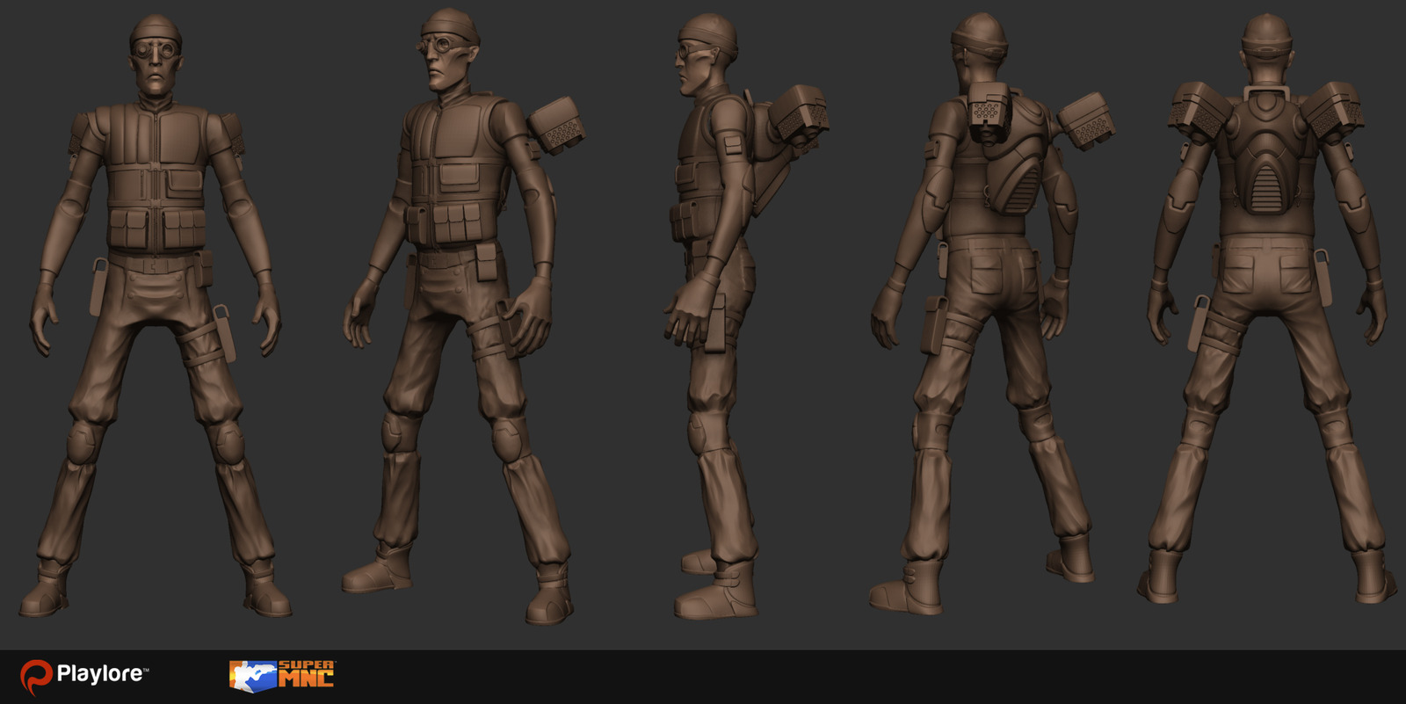Click the Playlore text wordmark
This screenshot has height=704, width=1406.
pos(100,674)
